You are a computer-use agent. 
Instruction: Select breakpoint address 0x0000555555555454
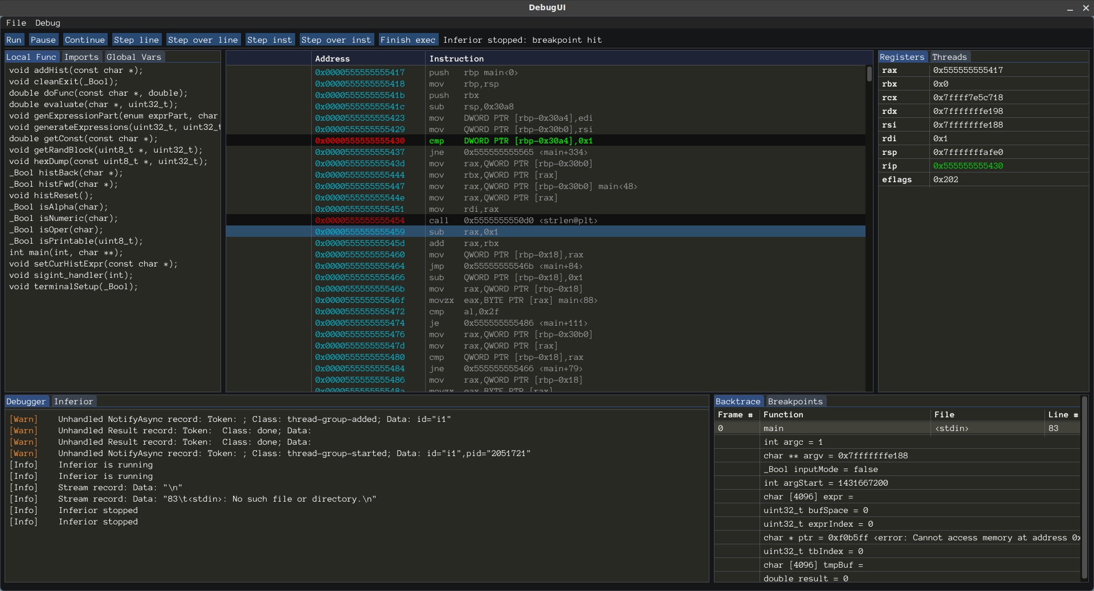coord(360,220)
